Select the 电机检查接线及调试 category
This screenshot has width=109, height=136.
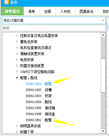[35, 48]
